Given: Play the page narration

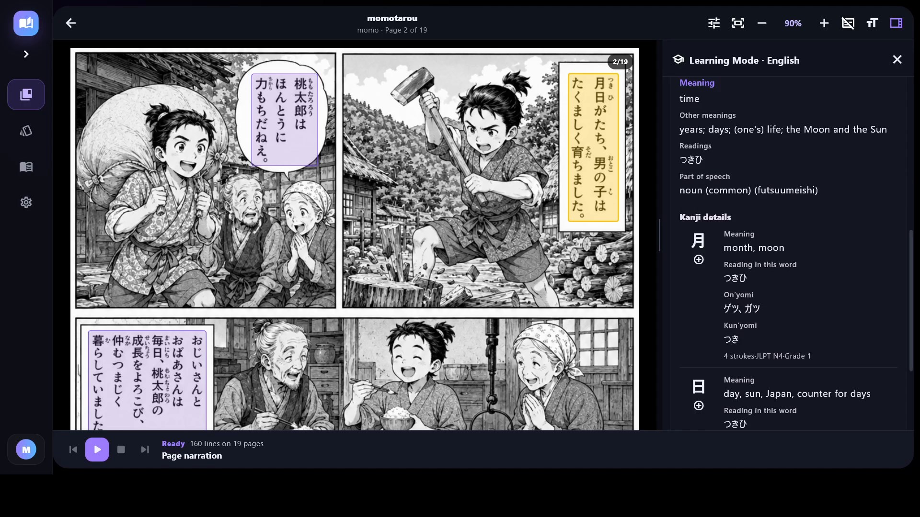Looking at the screenshot, I should (x=97, y=450).
